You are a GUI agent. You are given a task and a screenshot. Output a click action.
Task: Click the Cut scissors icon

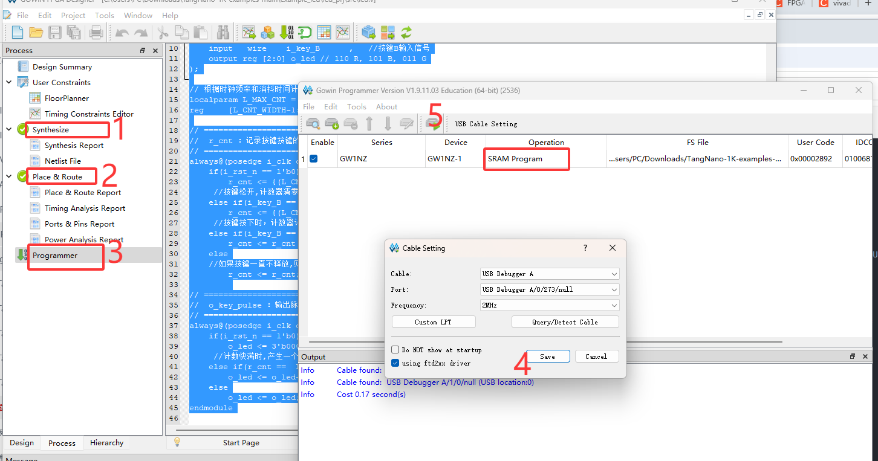(163, 32)
